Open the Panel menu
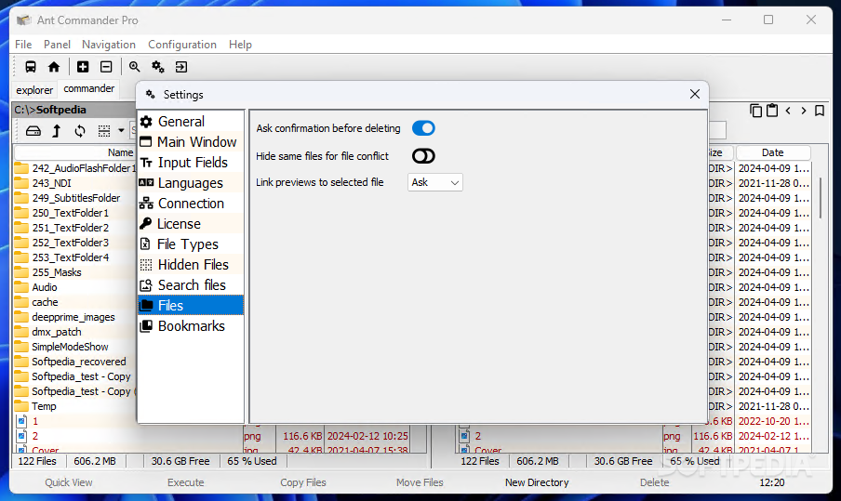The image size is (841, 501). 57,45
